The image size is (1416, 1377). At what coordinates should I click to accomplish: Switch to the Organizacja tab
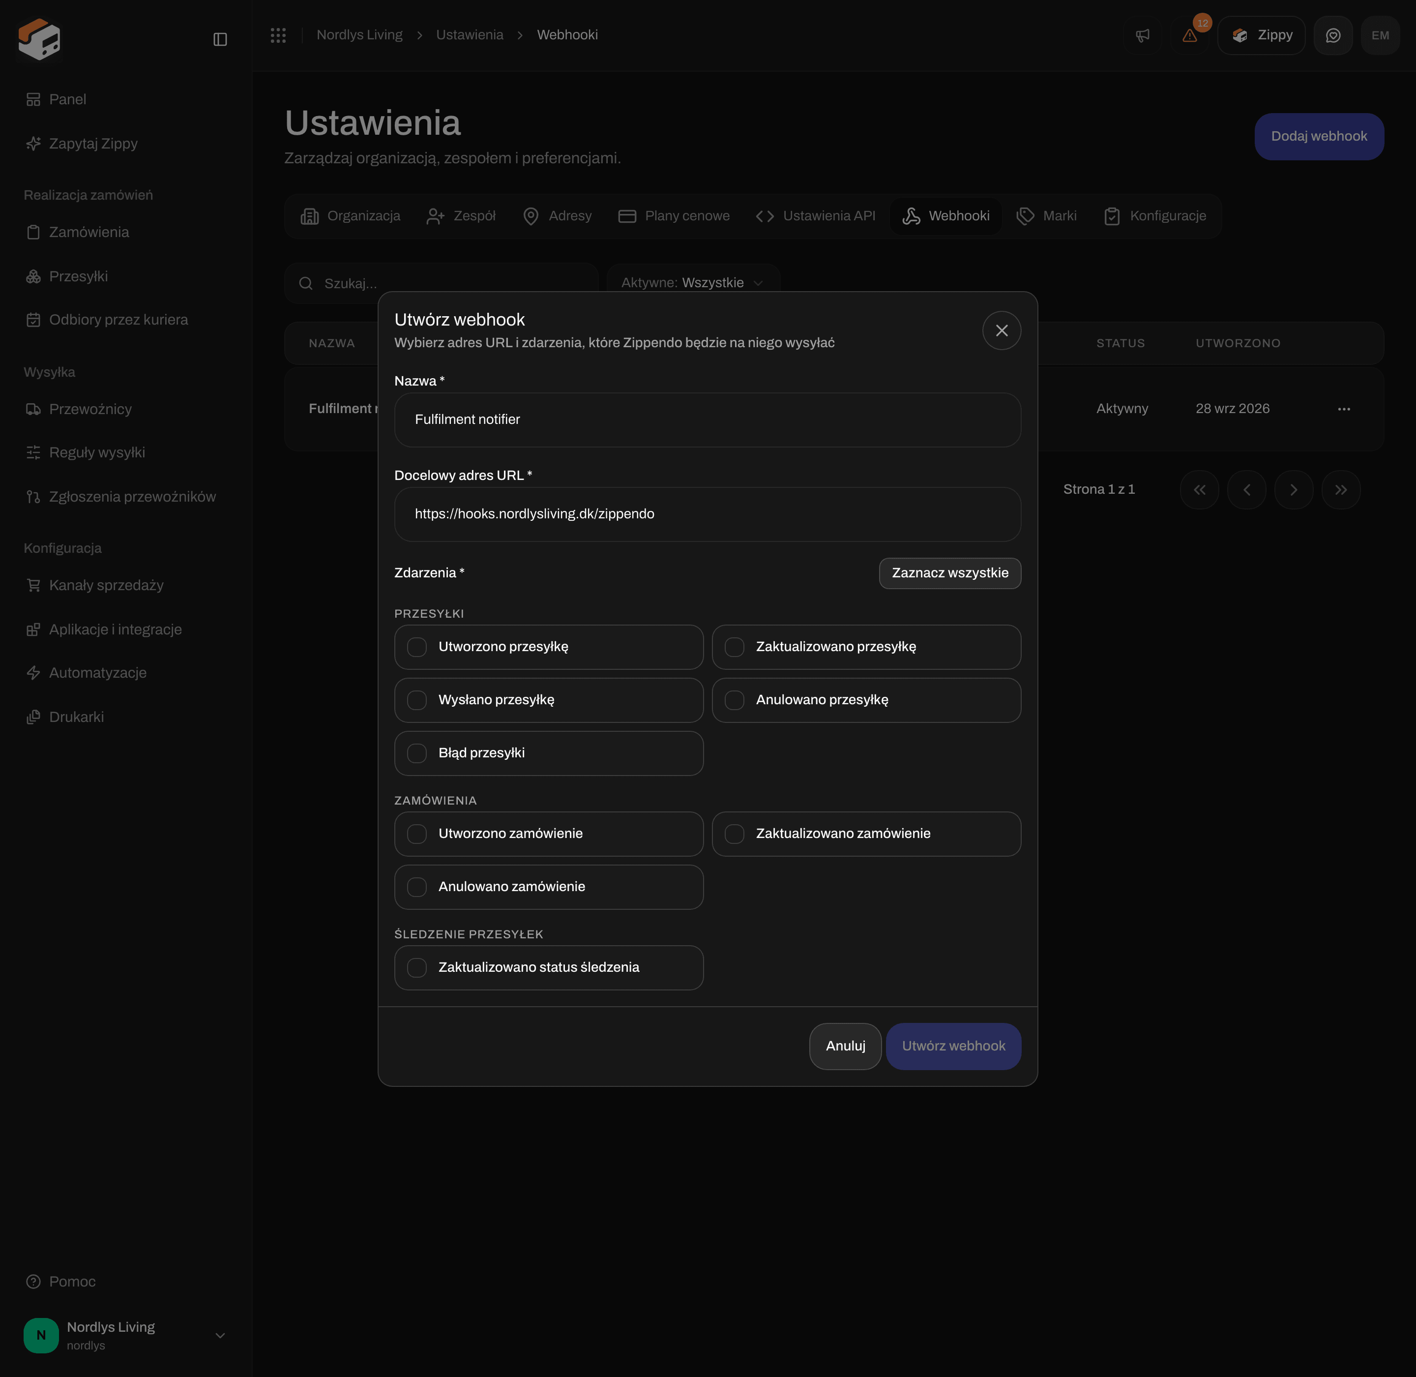point(351,216)
